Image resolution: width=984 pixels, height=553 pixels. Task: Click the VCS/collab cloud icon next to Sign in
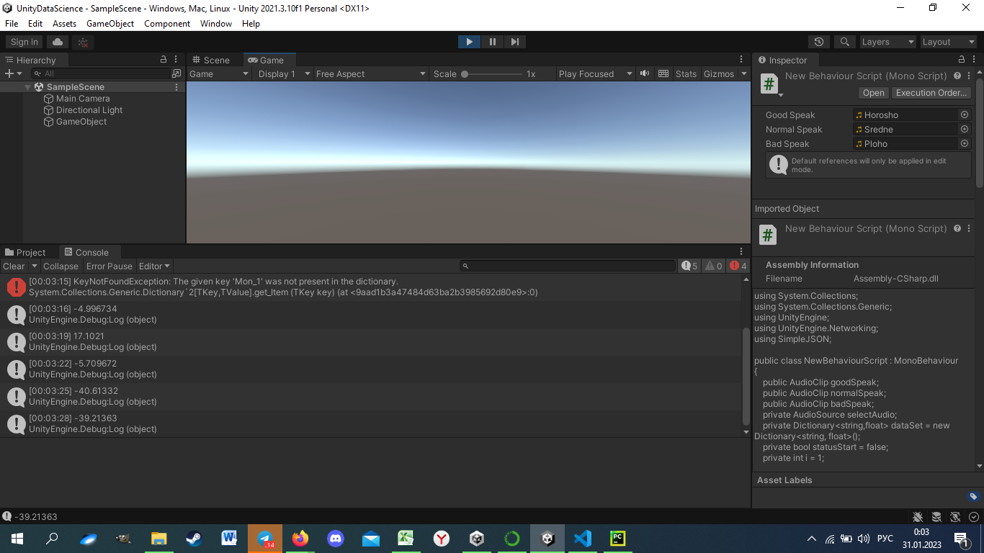tap(59, 41)
